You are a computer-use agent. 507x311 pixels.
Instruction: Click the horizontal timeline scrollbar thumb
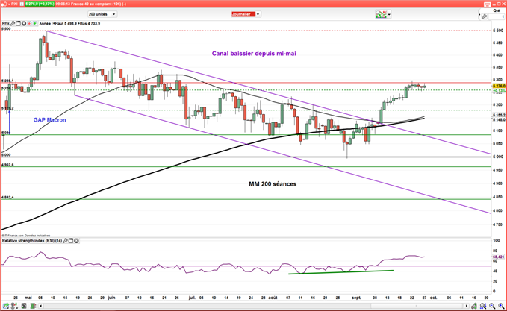pos(417,306)
